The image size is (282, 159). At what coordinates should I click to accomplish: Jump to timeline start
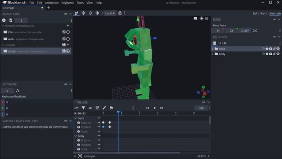[x=148, y=108]
